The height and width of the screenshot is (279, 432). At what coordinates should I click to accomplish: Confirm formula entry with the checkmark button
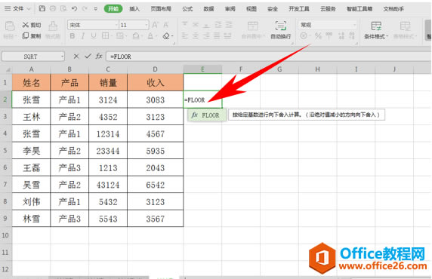point(88,57)
